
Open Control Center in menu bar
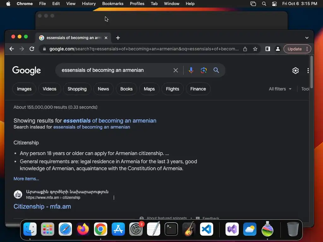point(274,4)
